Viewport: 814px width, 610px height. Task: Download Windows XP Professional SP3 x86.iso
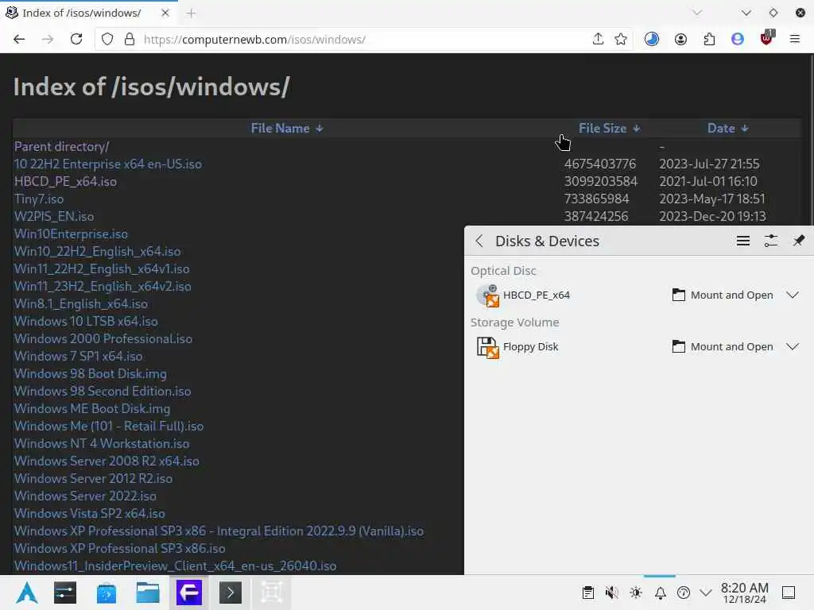(119, 548)
